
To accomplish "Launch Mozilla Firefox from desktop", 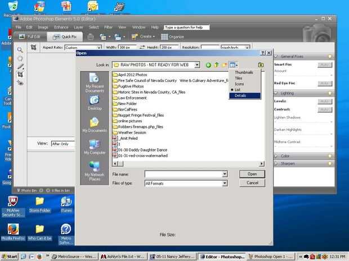I will coord(13,232).
